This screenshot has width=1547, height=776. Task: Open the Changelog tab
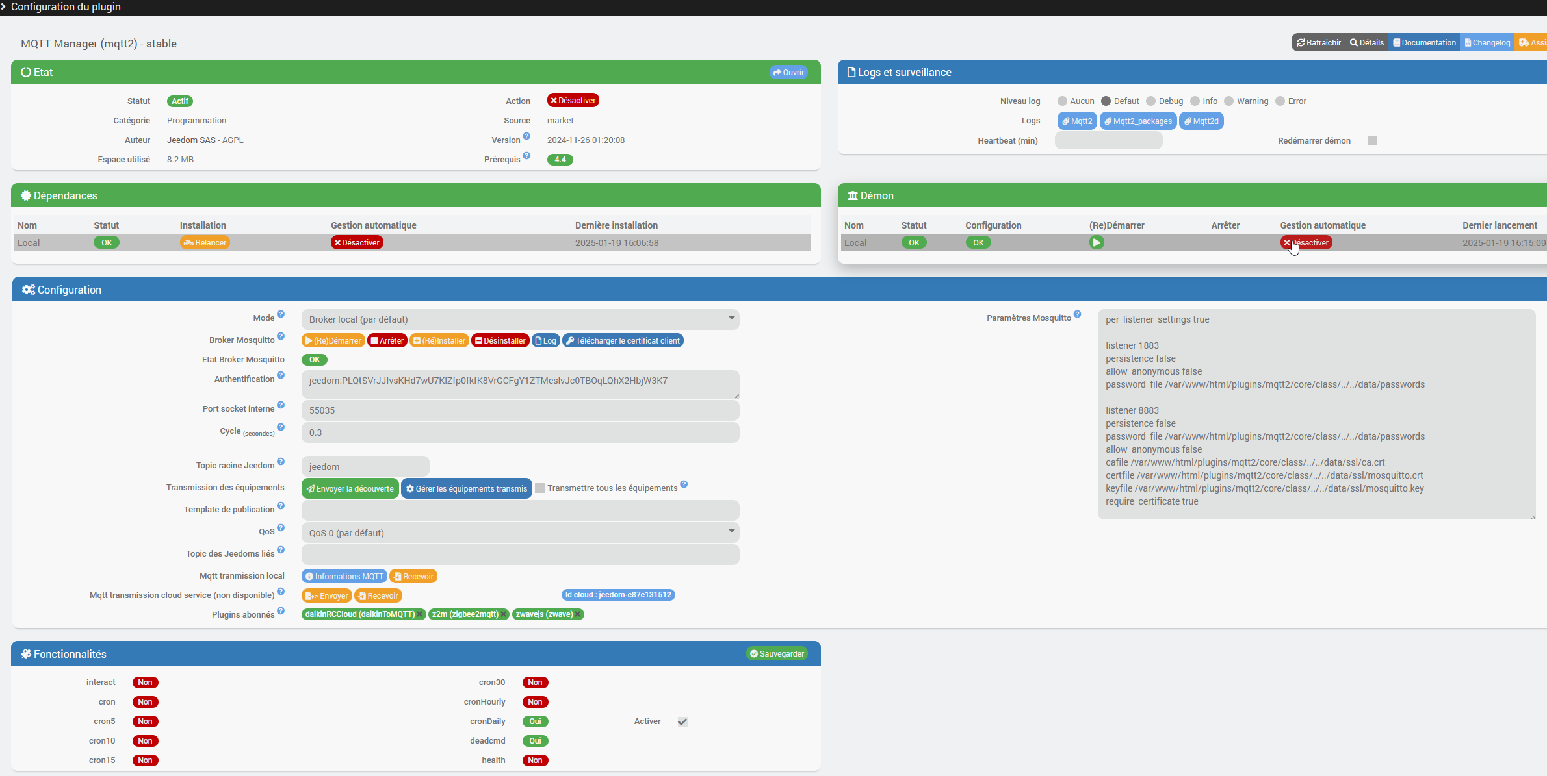[1487, 43]
